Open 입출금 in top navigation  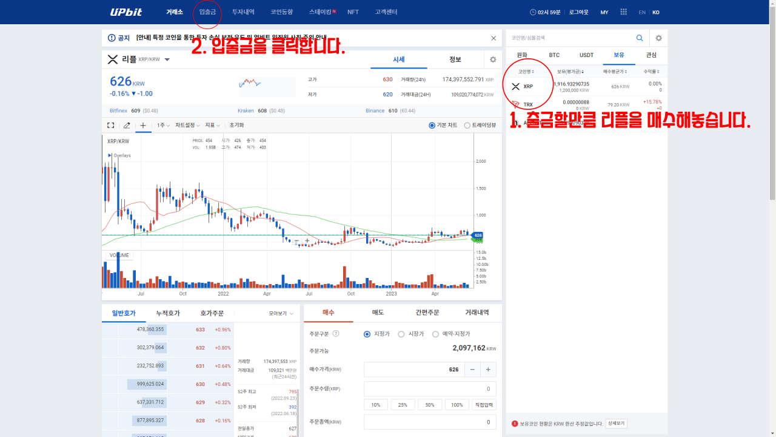[x=207, y=12]
